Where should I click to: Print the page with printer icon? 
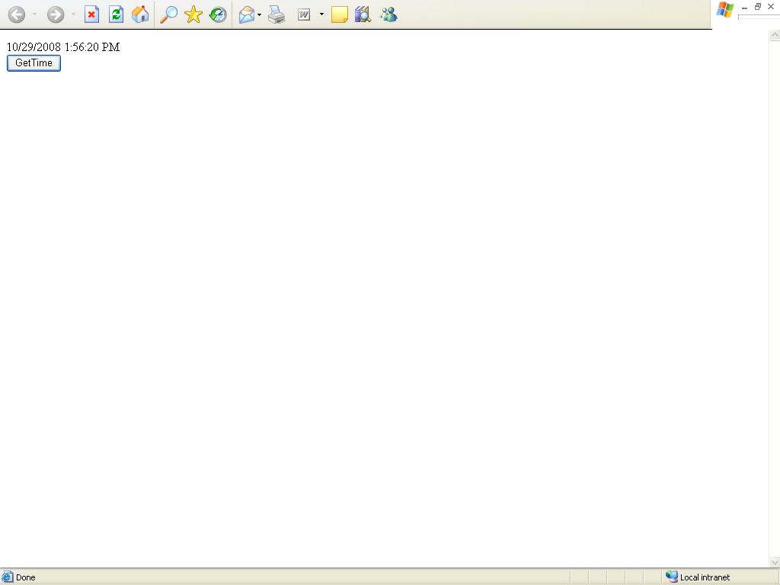[x=277, y=14]
